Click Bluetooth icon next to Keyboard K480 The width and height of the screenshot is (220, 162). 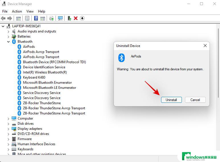tap(19, 77)
